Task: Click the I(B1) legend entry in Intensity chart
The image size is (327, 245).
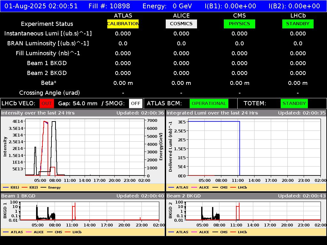Action: tap(11, 188)
